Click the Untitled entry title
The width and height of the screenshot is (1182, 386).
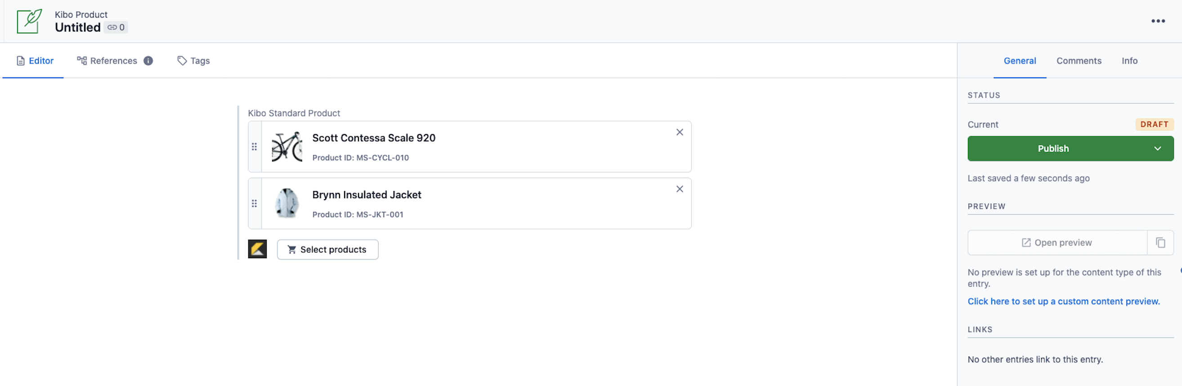tap(77, 27)
